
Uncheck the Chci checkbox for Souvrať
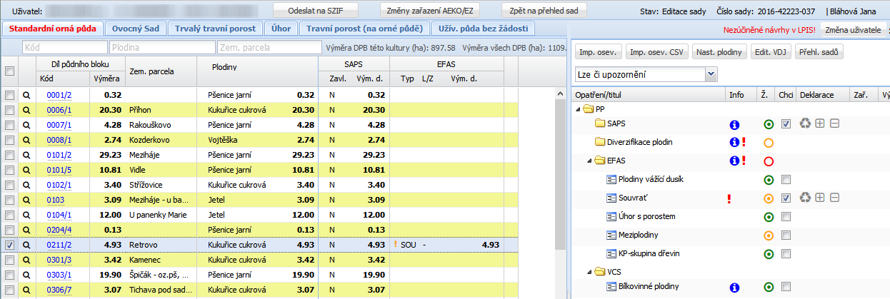pos(786,198)
